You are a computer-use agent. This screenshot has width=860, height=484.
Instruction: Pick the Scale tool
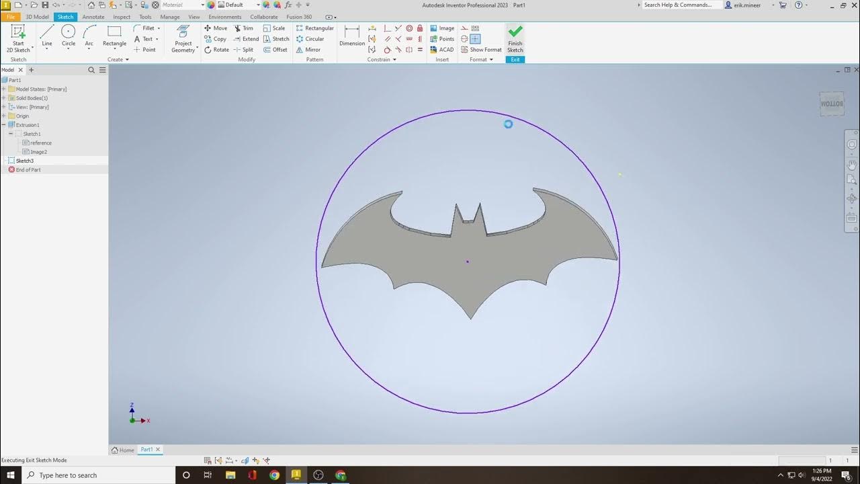pyautogui.click(x=274, y=28)
